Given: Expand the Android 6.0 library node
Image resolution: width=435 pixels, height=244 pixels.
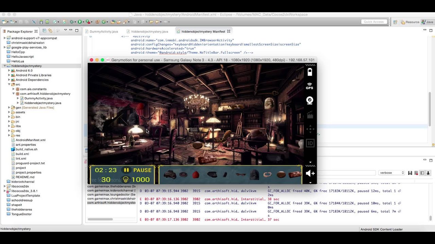Looking at the screenshot, I should tap(9, 70).
